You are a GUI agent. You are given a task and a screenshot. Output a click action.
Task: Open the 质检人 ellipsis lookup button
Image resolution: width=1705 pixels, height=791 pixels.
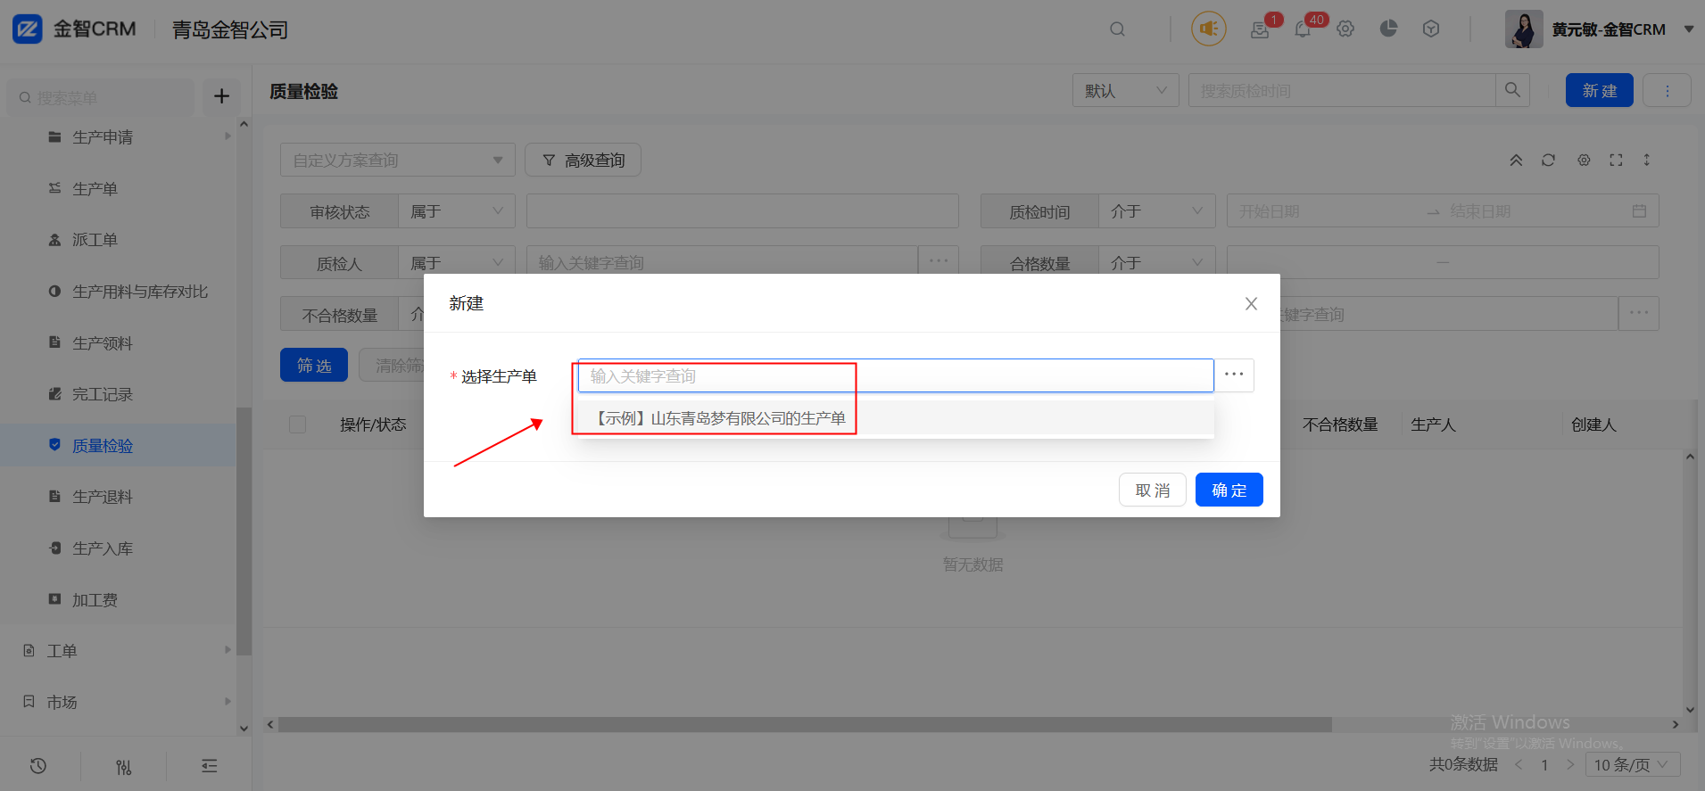pyautogui.click(x=939, y=260)
